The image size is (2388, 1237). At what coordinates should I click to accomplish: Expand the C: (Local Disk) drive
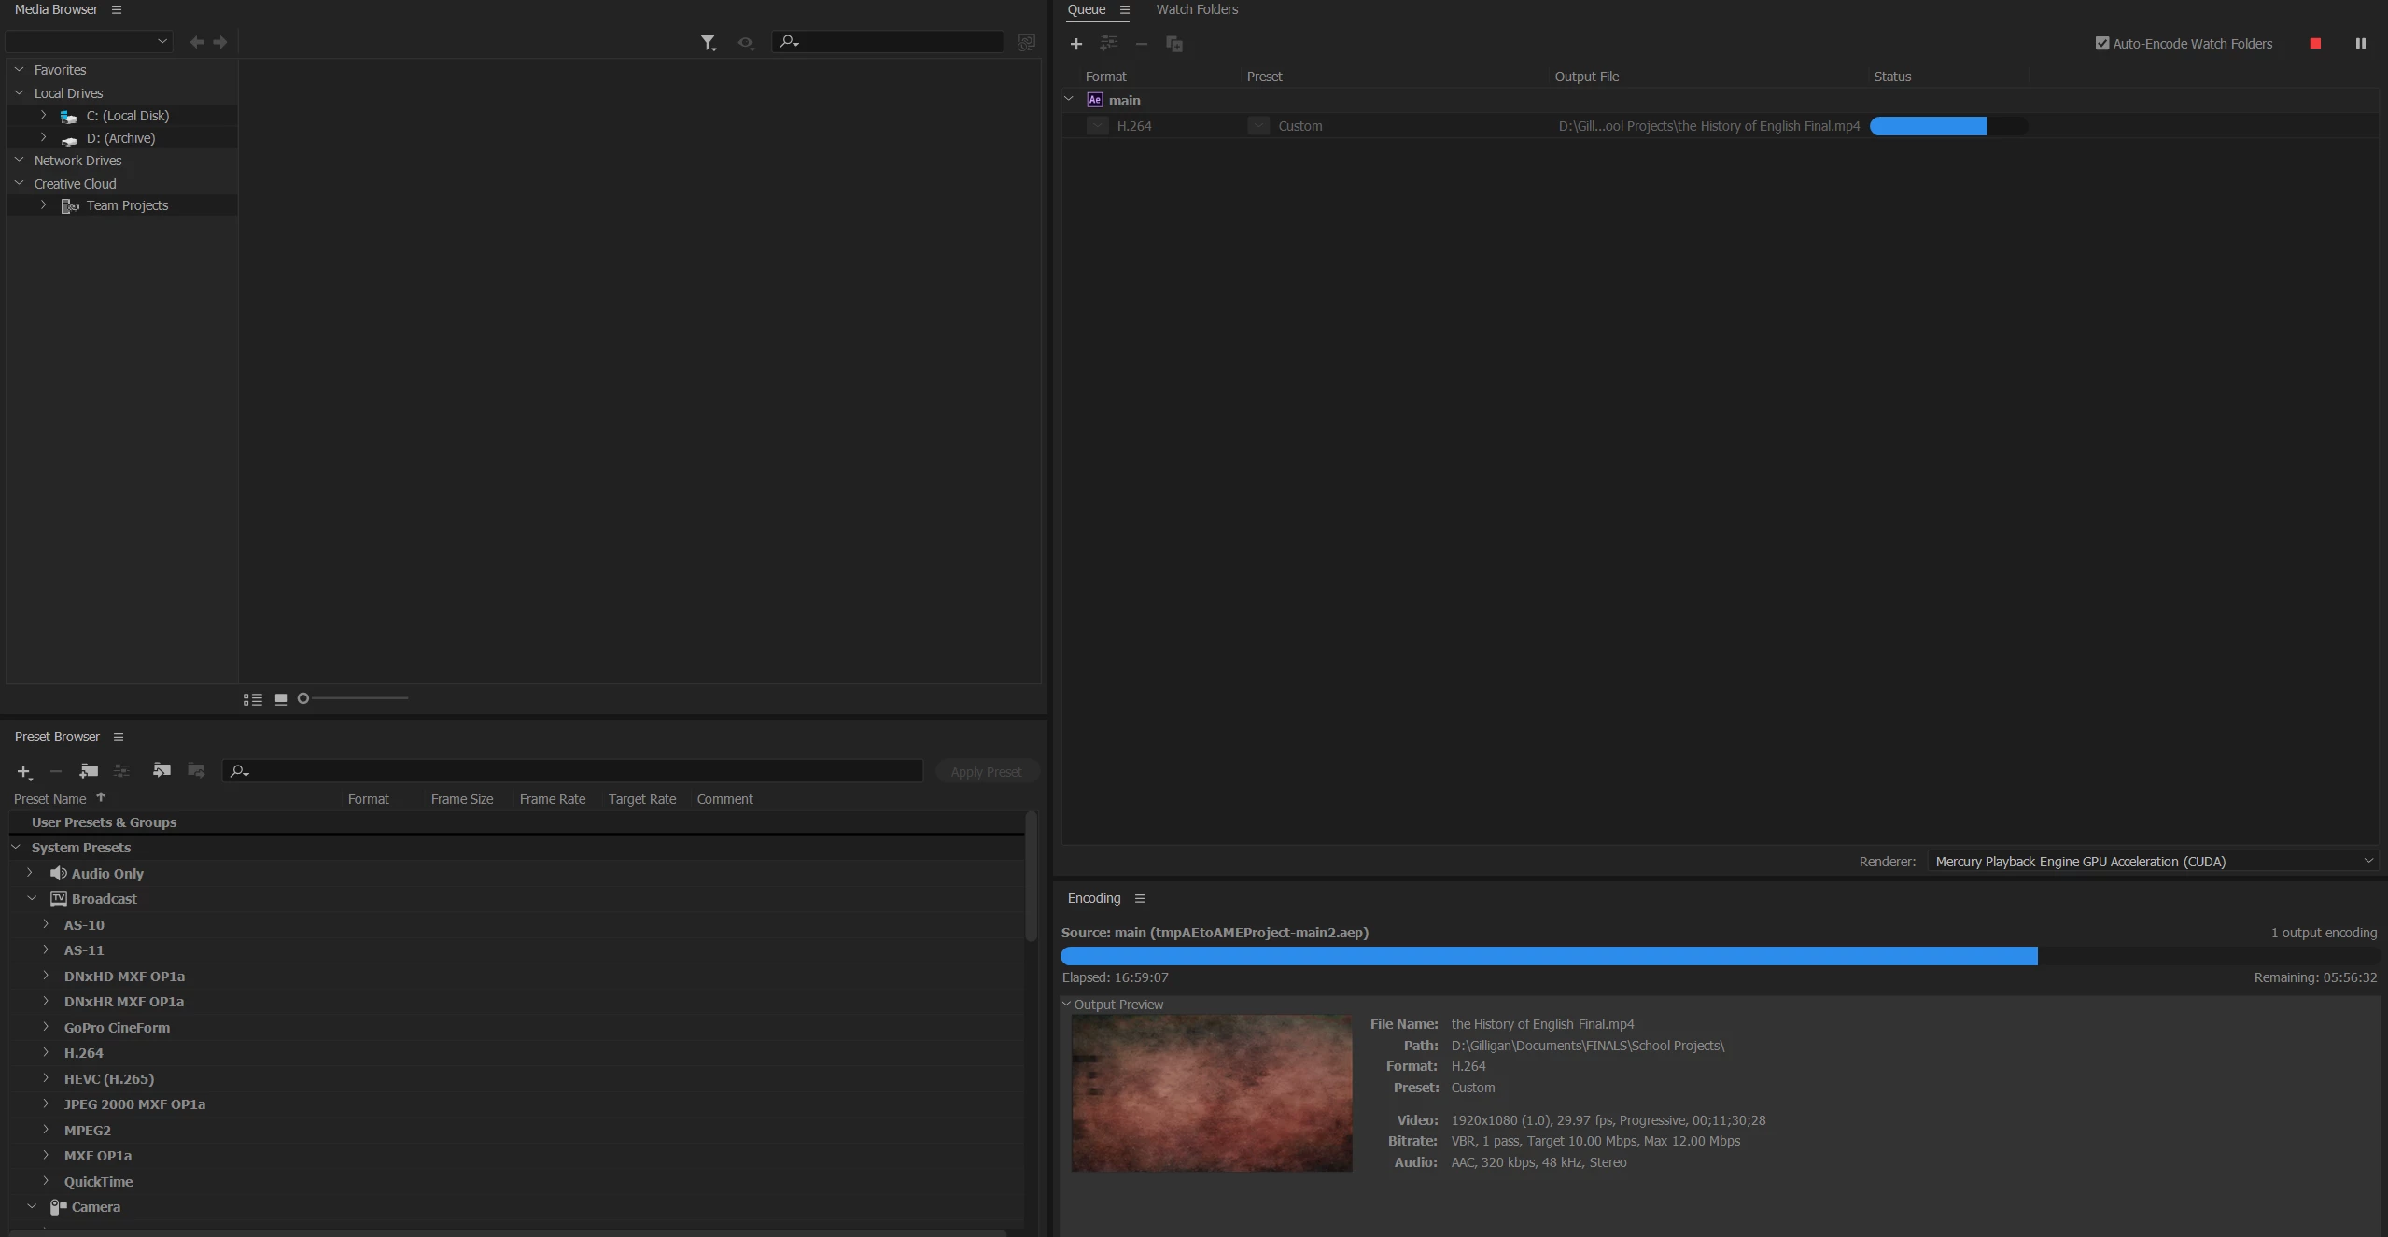[43, 115]
